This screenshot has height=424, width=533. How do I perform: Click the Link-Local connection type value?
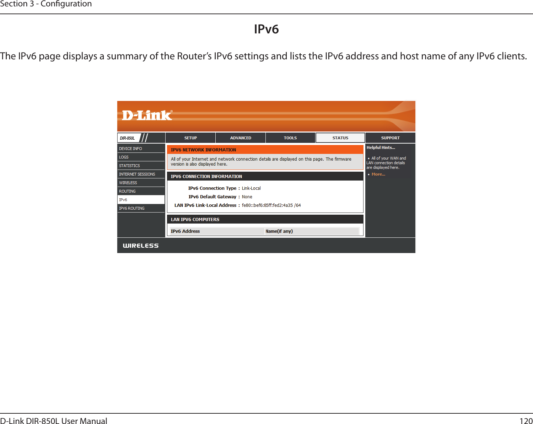[251, 188]
